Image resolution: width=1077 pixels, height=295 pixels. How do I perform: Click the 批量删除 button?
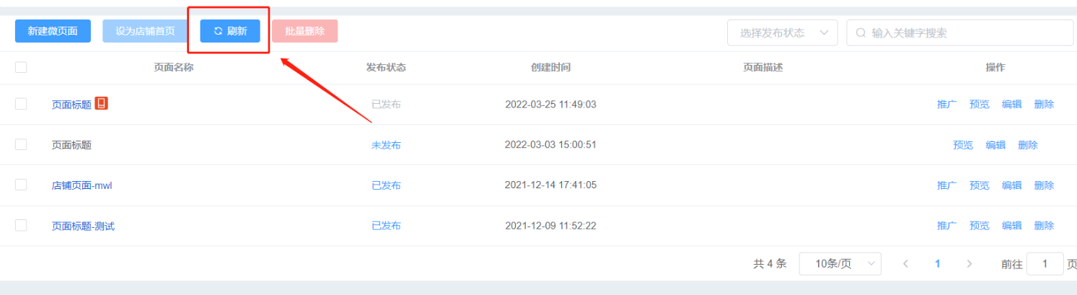click(x=304, y=31)
